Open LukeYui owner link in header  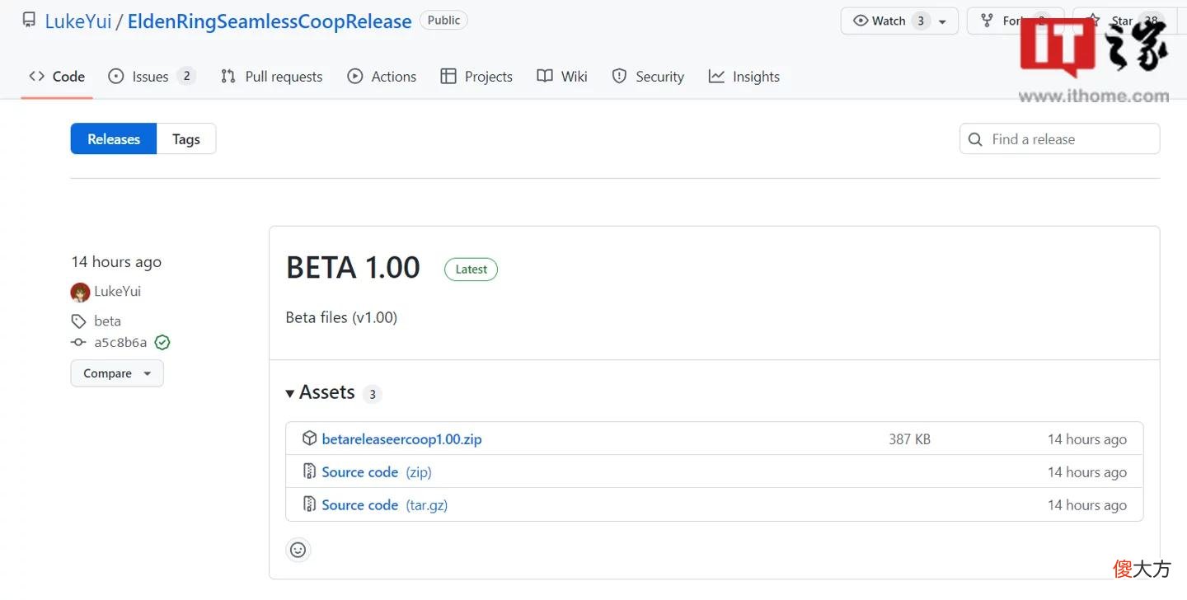78,21
